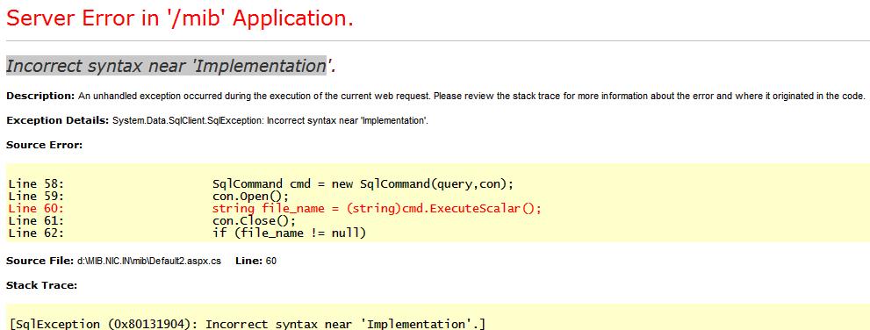Click the file path 'd:\MIB.NIC.IN\mib\Default2.aspx.cs'
This screenshot has height=330, width=870.
click(148, 261)
